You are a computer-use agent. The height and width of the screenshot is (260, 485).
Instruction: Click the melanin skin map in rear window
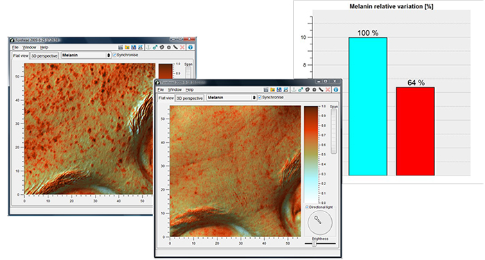[x=89, y=129]
